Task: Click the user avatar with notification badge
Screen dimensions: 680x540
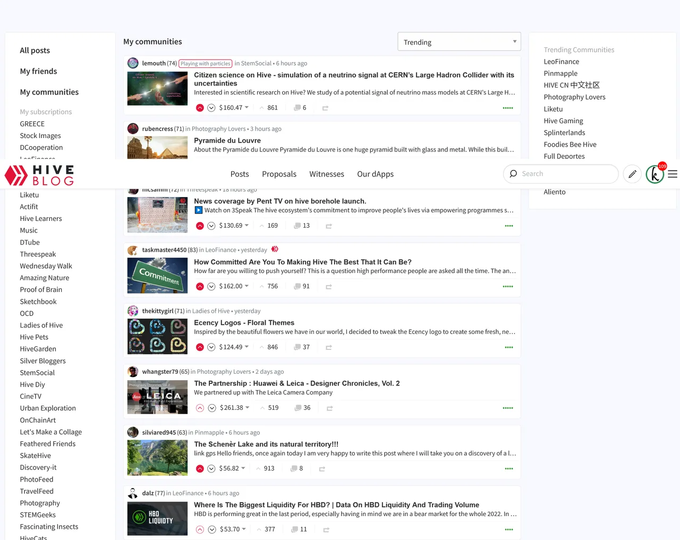Action: point(654,174)
